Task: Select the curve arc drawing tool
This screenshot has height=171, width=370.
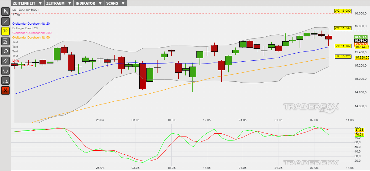Action: 6,71
